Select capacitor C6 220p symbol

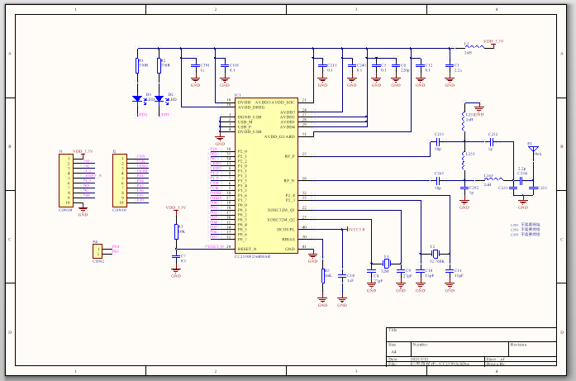pos(396,66)
